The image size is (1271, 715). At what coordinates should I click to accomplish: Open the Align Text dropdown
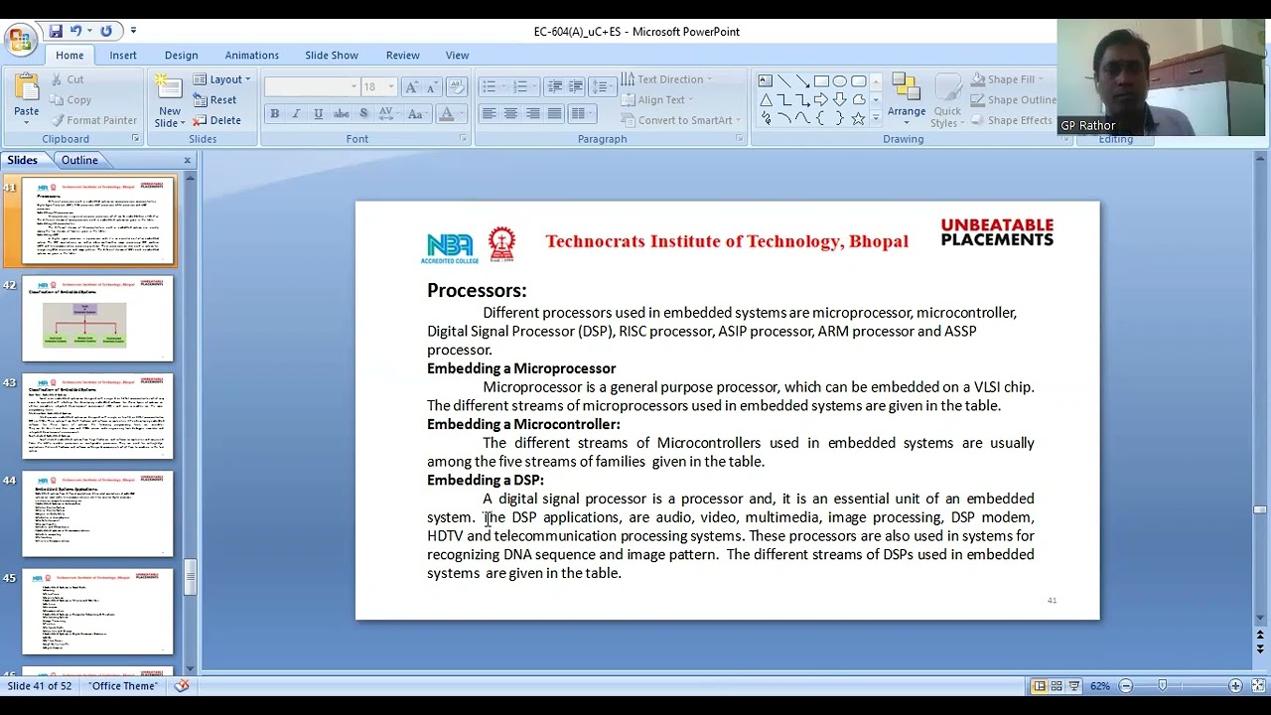[x=657, y=99]
